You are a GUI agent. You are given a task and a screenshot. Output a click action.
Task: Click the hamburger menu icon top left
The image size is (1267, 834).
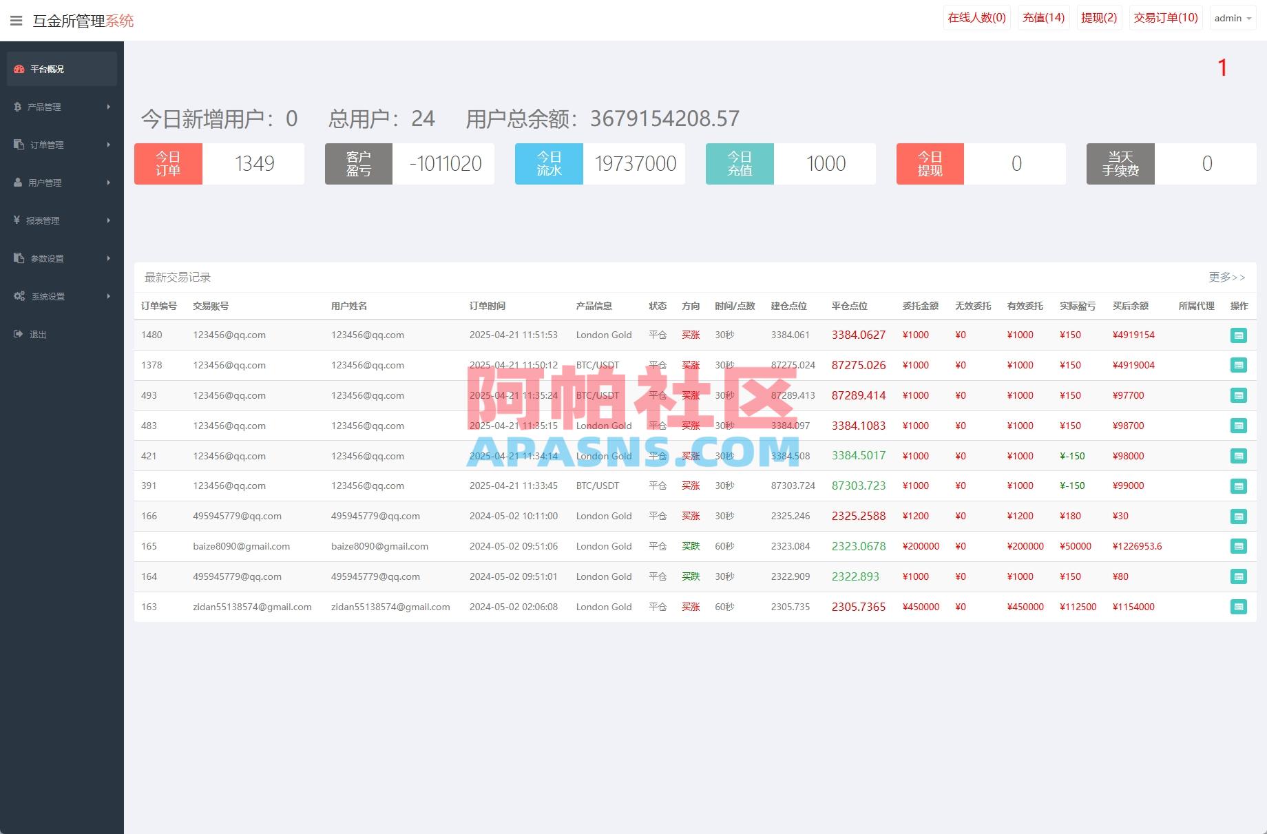click(x=17, y=20)
